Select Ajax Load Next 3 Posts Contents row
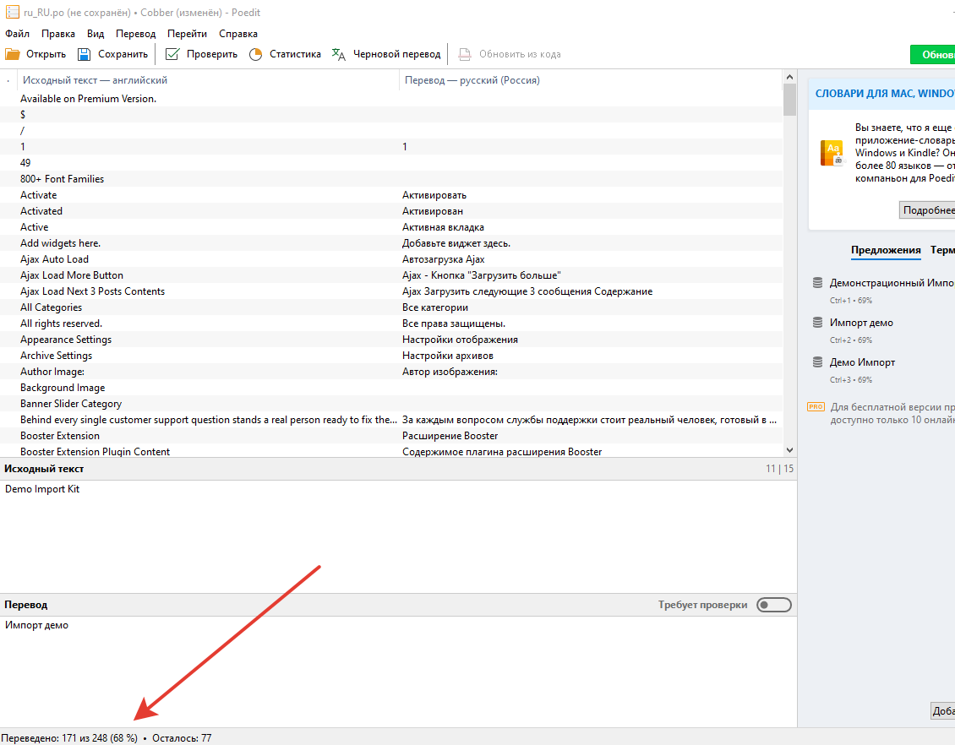This screenshot has height=745, width=955. click(391, 291)
